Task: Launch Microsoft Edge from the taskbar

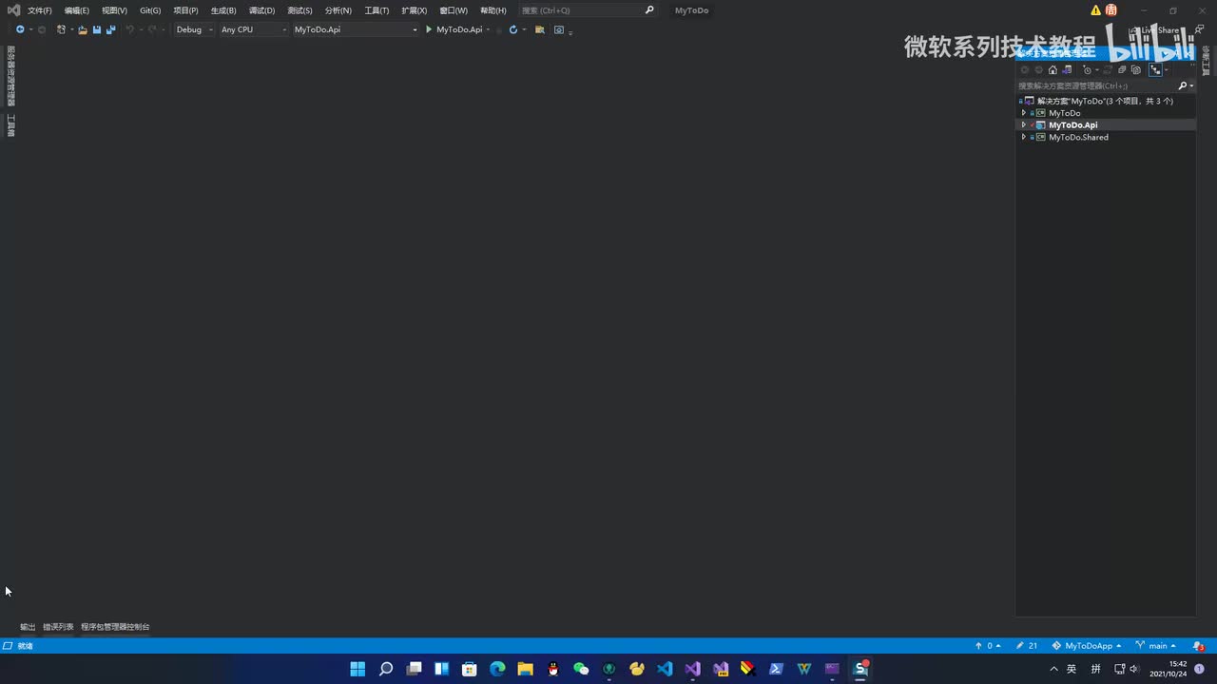Action: (x=497, y=669)
